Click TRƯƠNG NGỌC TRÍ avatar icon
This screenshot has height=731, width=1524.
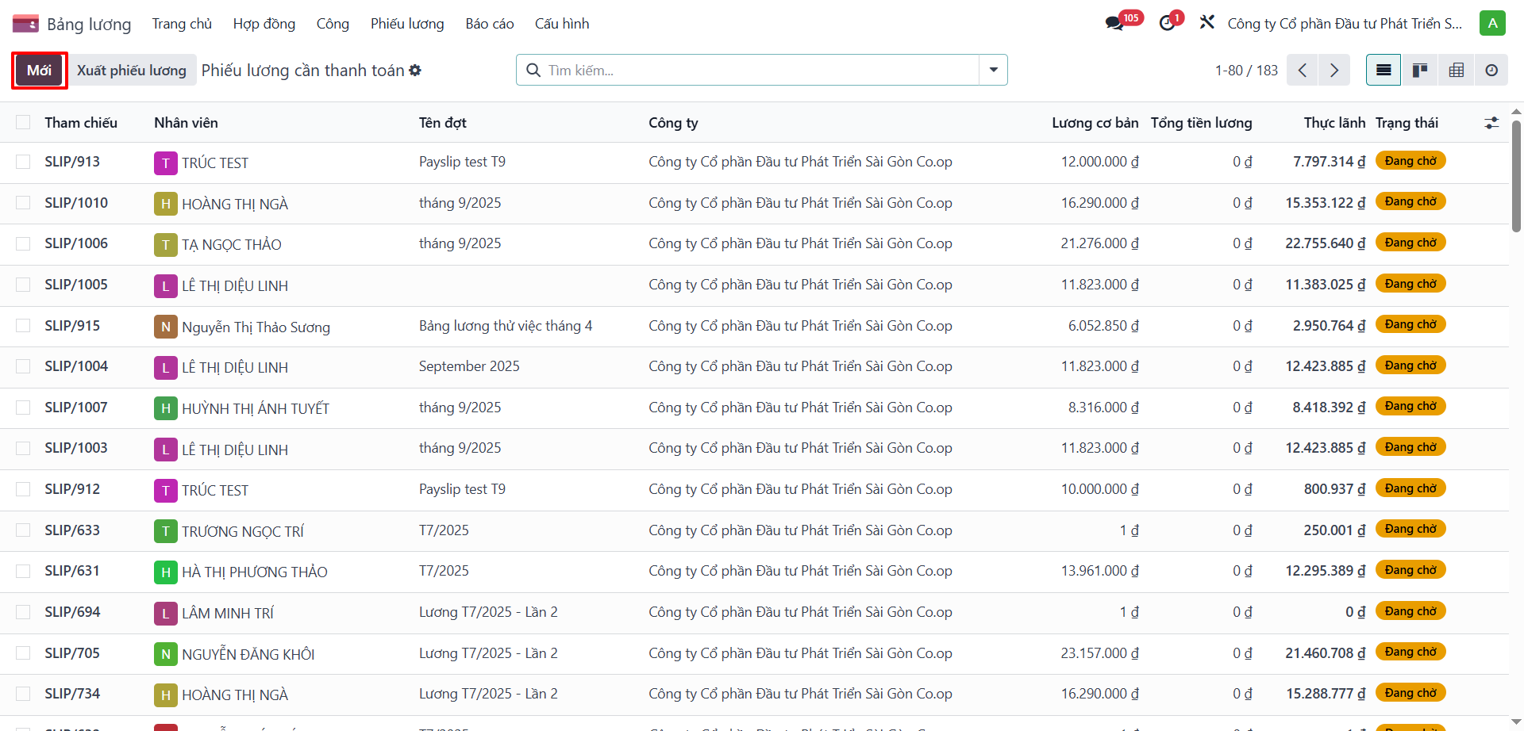(165, 531)
